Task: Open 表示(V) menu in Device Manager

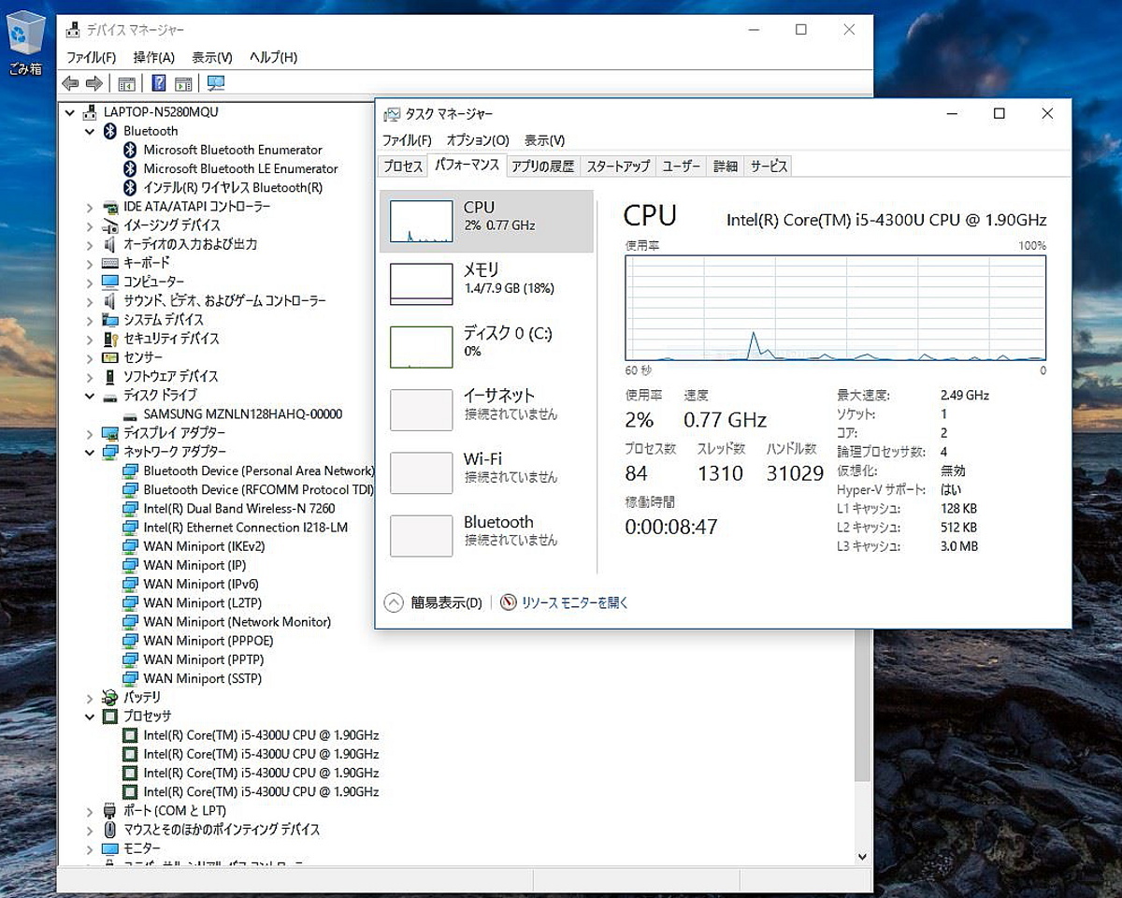Action: pyautogui.click(x=212, y=58)
